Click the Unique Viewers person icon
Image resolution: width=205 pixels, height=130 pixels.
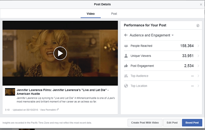[x=126, y=56]
